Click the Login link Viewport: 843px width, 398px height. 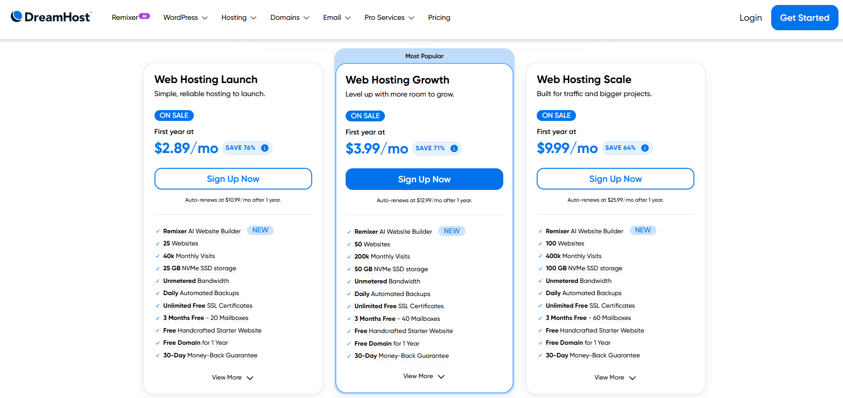750,18
